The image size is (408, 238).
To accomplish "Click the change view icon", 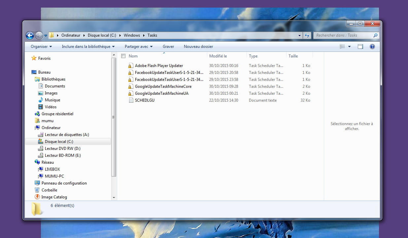I will (342, 47).
